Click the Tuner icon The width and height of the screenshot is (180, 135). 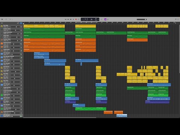(101, 19)
